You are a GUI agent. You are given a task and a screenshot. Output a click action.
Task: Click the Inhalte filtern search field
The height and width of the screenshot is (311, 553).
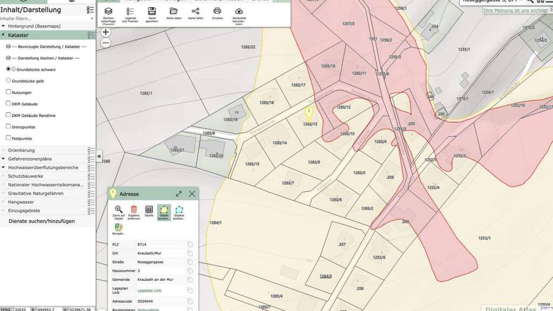(x=43, y=18)
